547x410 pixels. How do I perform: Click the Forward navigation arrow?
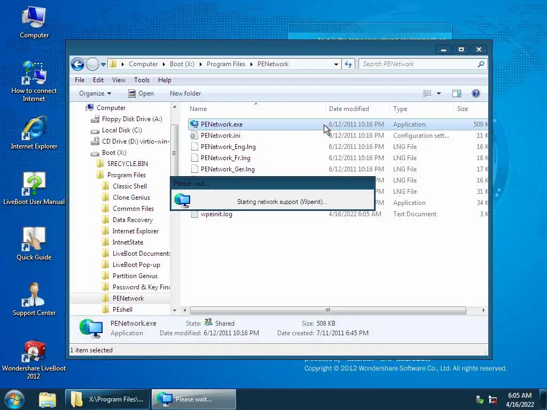[x=92, y=64]
